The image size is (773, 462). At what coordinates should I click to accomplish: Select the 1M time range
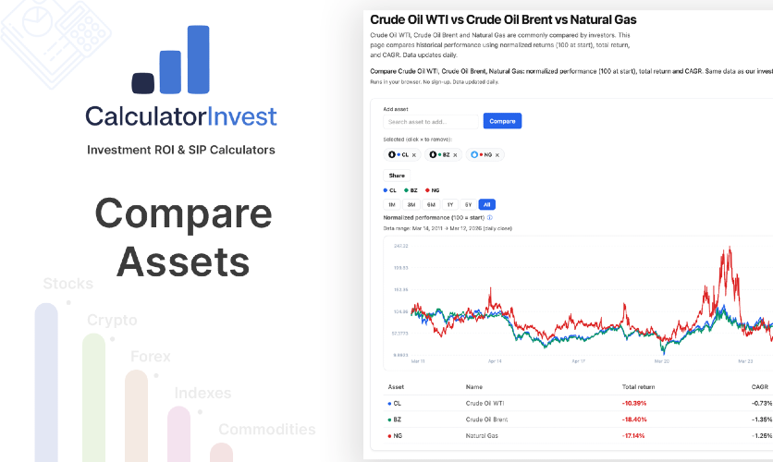[392, 204]
